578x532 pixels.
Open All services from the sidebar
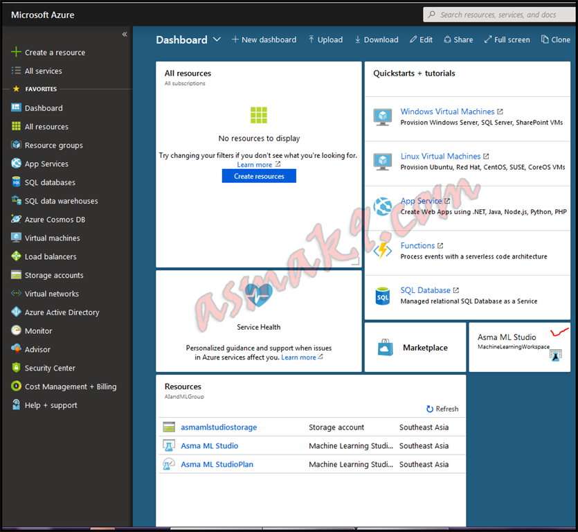point(42,71)
